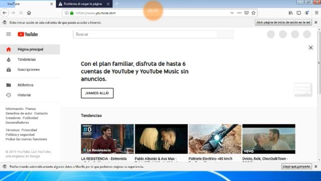This screenshot has height=181, width=321.
Task: Show address bar history dropdown arrow
Action: click(x=232, y=13)
